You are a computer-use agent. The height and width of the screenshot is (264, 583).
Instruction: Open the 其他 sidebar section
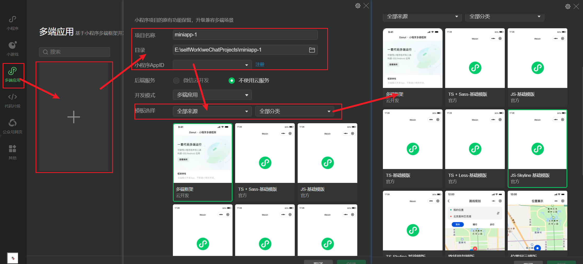pos(13,152)
